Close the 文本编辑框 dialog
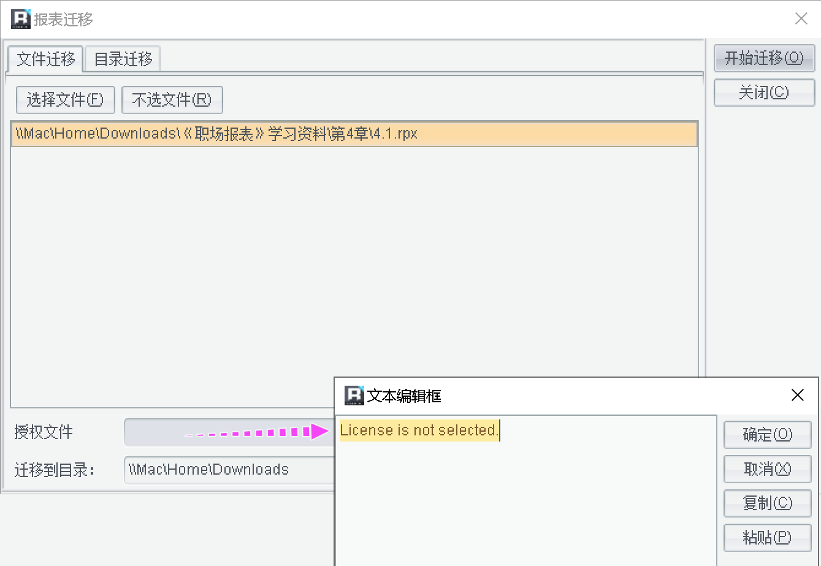This screenshot has width=821, height=566. (798, 396)
